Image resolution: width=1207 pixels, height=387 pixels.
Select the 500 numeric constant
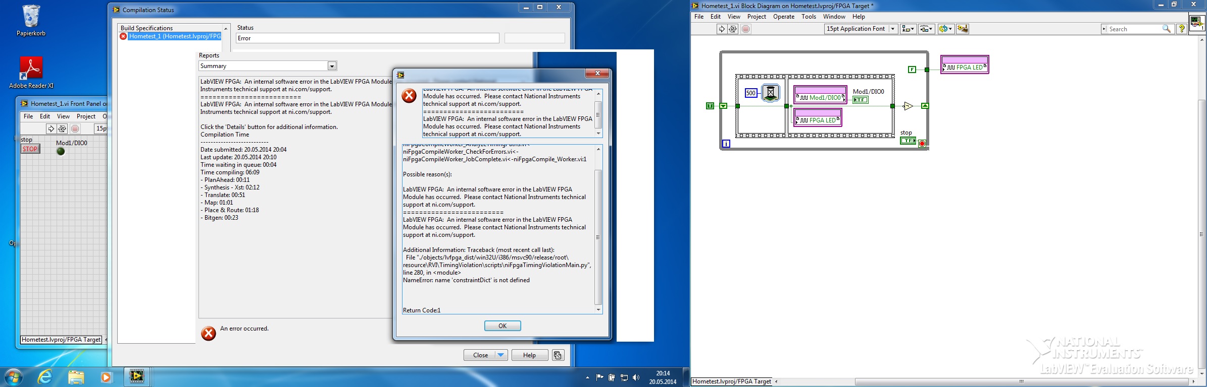pos(751,93)
